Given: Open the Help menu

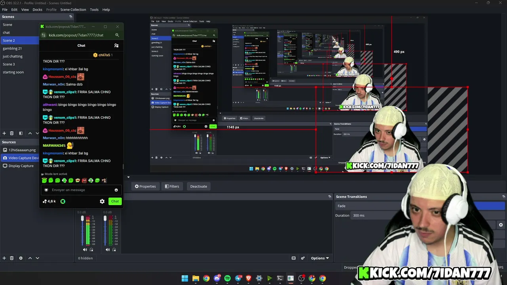Looking at the screenshot, I should pos(106,9).
